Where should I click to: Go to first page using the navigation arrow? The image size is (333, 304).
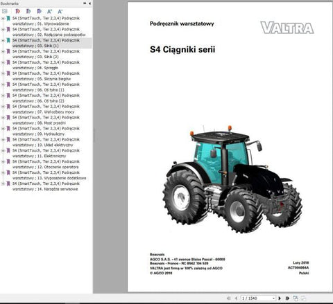pyautogui.click(x=228, y=298)
